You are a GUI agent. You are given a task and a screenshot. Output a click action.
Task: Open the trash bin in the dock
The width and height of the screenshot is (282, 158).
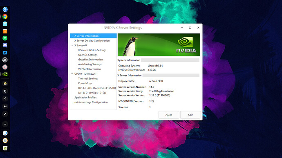5,148
